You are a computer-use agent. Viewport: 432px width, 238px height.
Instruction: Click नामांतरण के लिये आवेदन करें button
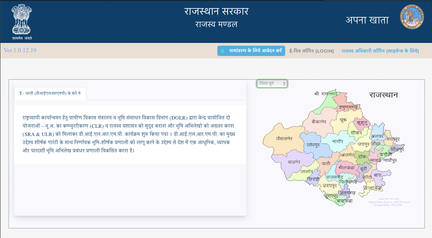coord(251,51)
